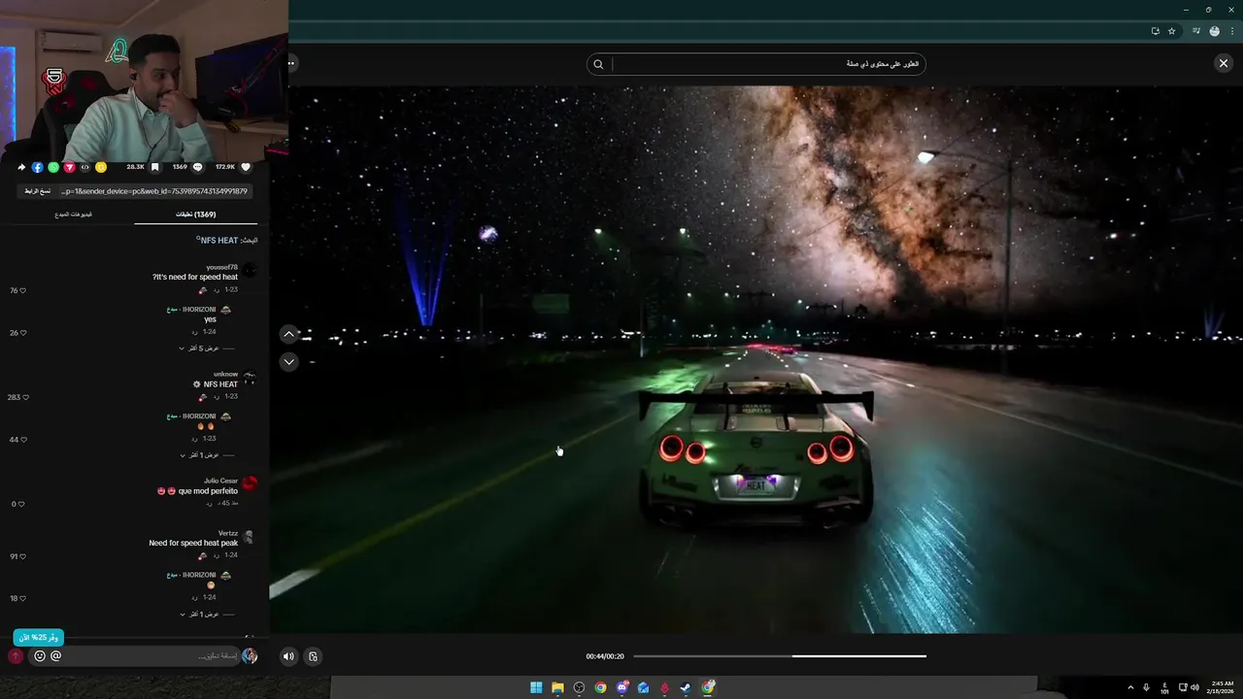The width and height of the screenshot is (1243, 699).
Task: Open comments via the 1369 bubble icon
Action: point(197,167)
